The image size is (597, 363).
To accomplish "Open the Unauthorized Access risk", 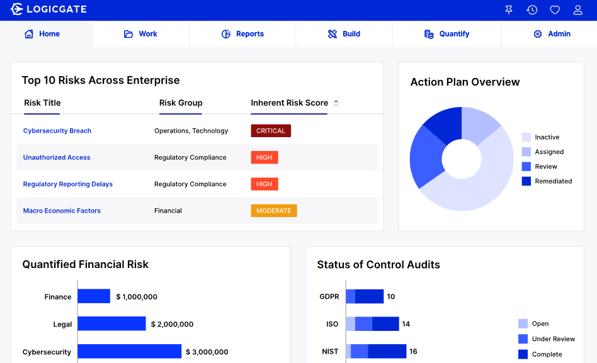I will tap(57, 157).
